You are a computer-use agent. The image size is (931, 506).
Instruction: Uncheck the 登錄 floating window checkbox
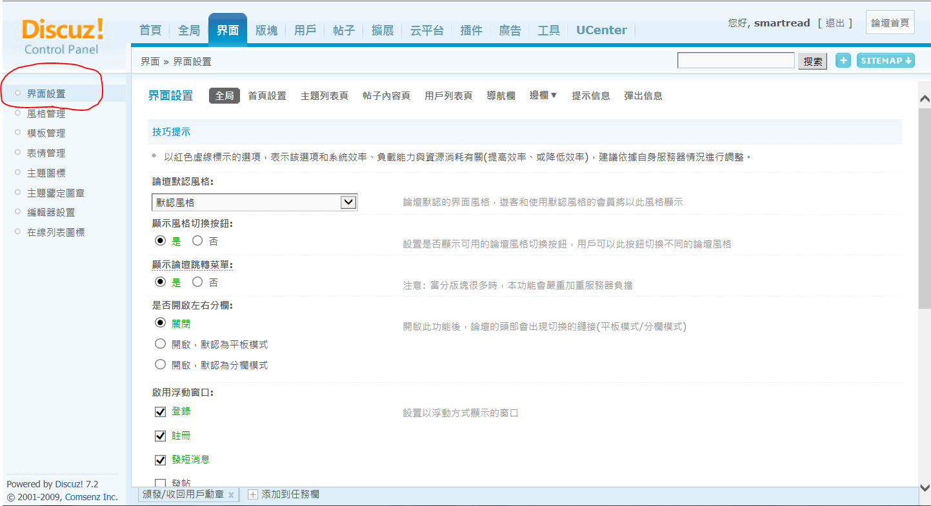[x=161, y=412]
